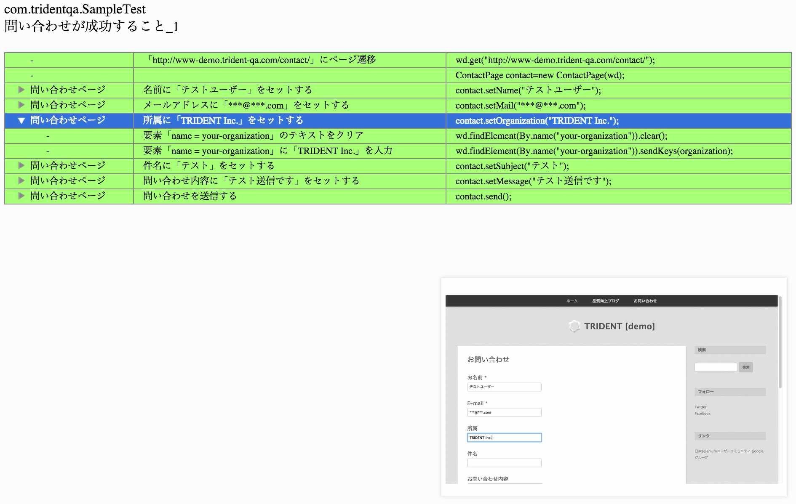
Task: Select the wd.get page navigation code cell
Action: [555, 60]
